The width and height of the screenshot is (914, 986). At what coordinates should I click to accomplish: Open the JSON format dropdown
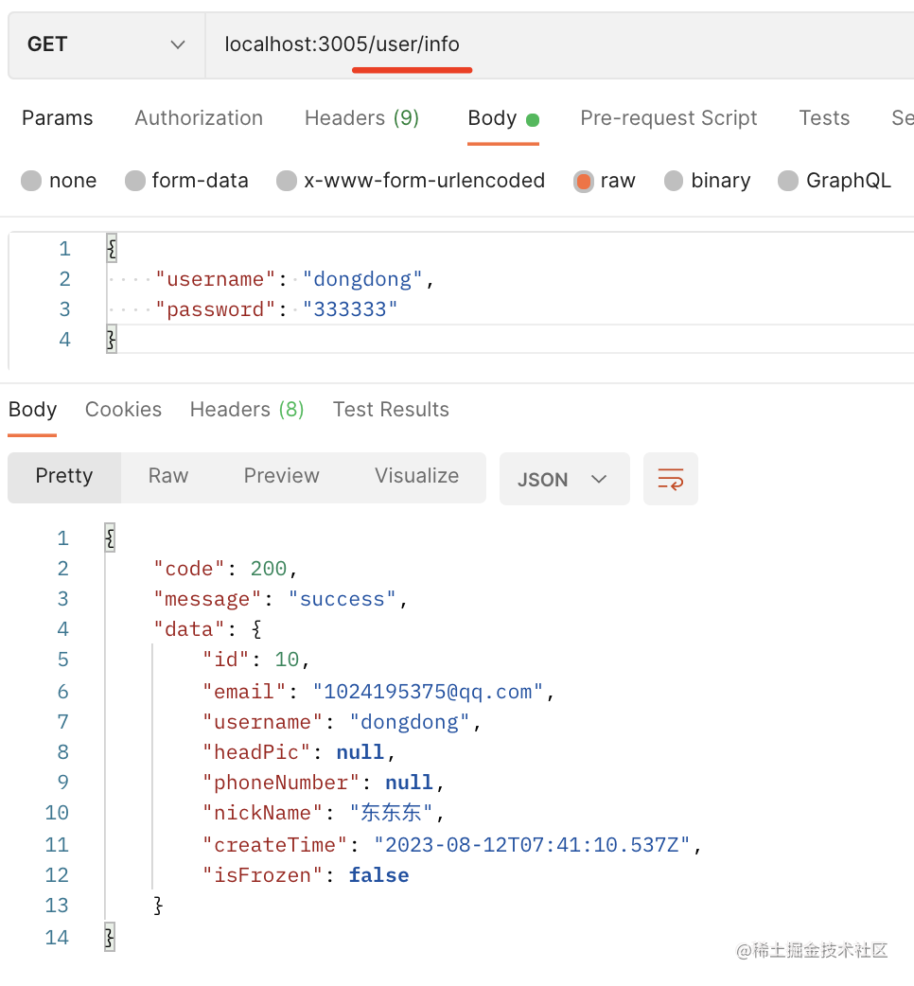pyautogui.click(x=563, y=479)
